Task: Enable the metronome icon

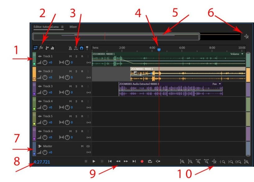Action: coord(70,48)
